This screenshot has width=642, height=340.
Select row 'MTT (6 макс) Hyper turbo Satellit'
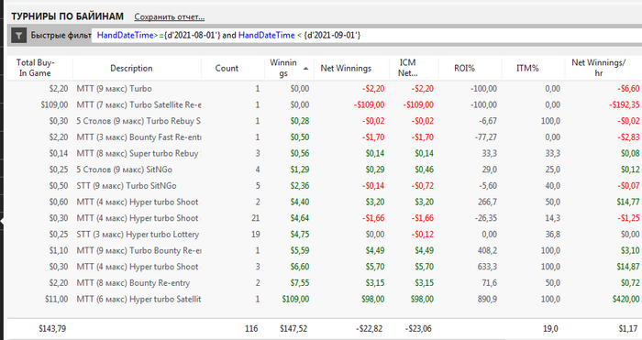[325, 299]
